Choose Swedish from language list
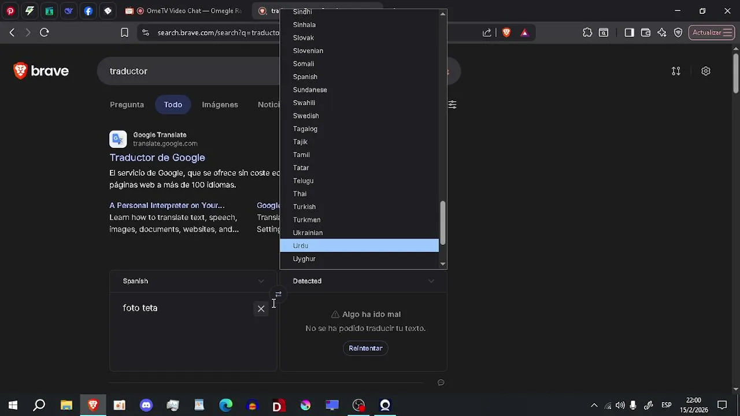 (x=359, y=116)
